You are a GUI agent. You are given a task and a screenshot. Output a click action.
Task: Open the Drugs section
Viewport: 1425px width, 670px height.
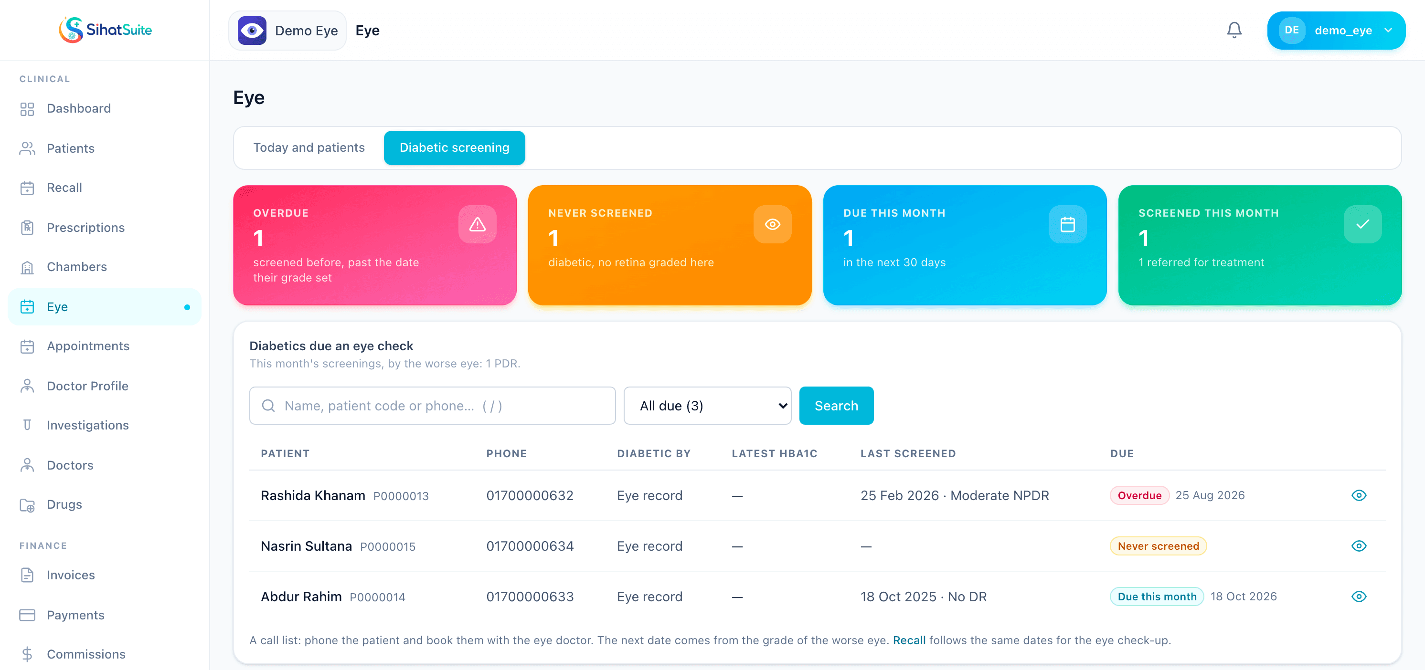pyautogui.click(x=105, y=504)
